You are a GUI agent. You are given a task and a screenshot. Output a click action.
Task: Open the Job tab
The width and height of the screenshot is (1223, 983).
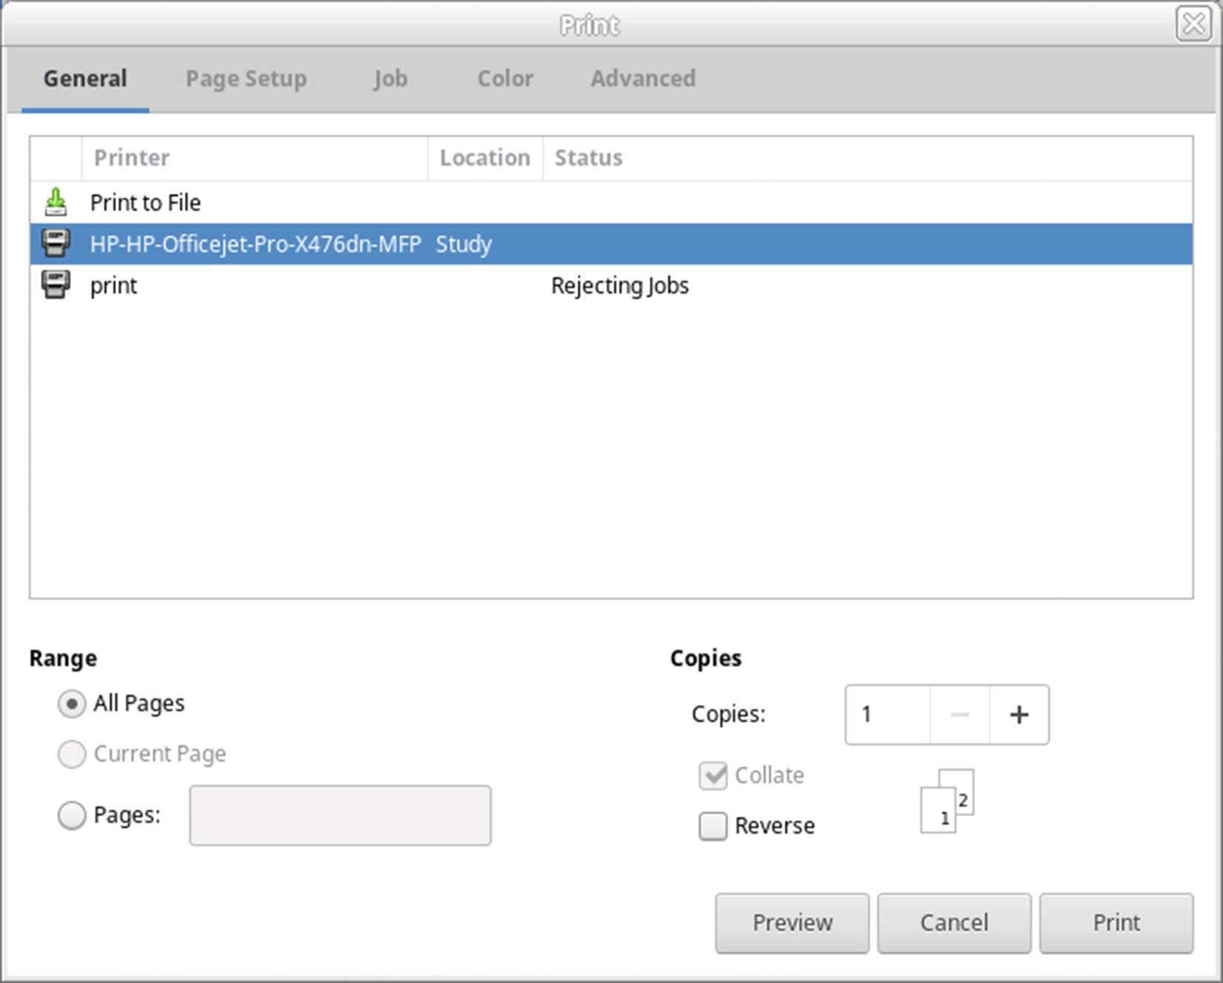point(390,78)
